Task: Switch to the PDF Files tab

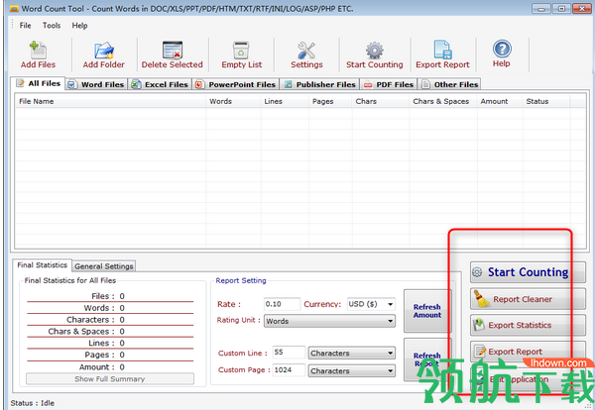Action: tap(389, 84)
